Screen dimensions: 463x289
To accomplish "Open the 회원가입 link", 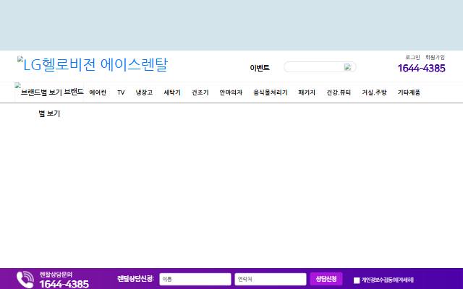I will tap(435, 57).
